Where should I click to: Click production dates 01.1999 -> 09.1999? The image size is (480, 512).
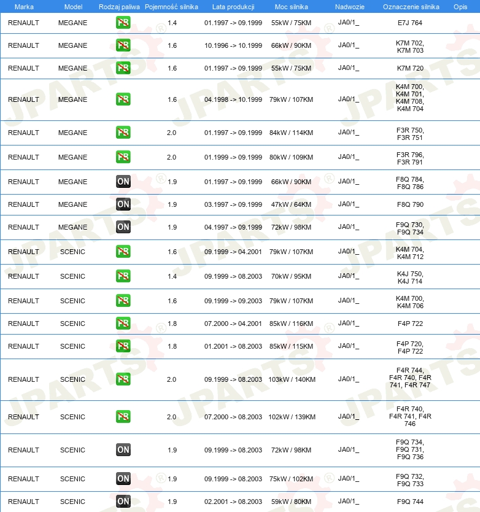click(x=233, y=157)
